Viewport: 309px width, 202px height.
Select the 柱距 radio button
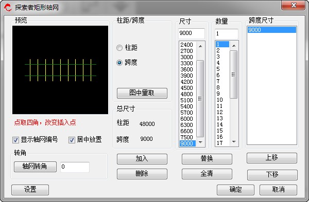click(119, 48)
